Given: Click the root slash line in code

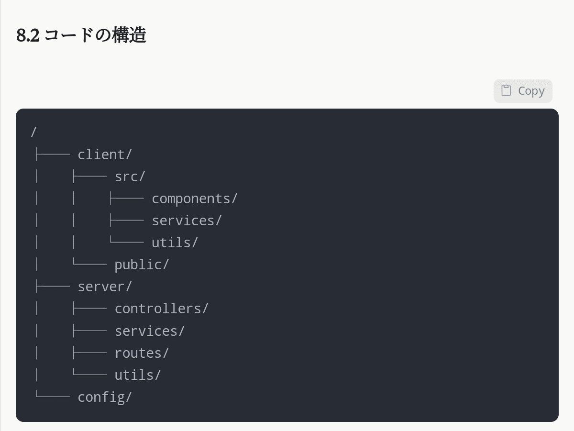Looking at the screenshot, I should click(33, 133).
